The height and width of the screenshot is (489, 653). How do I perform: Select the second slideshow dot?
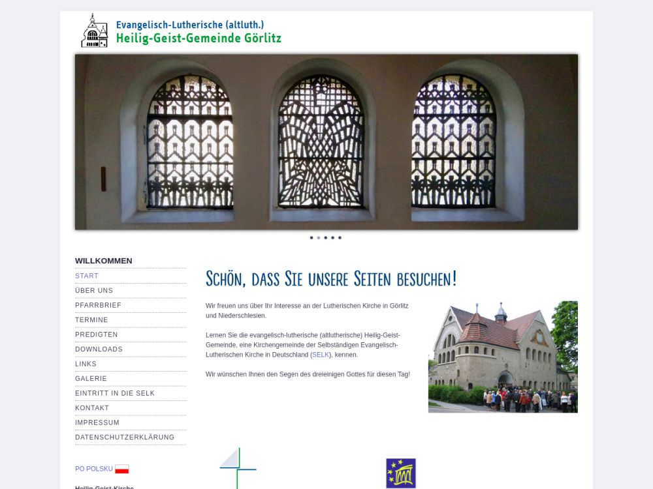tap(319, 238)
